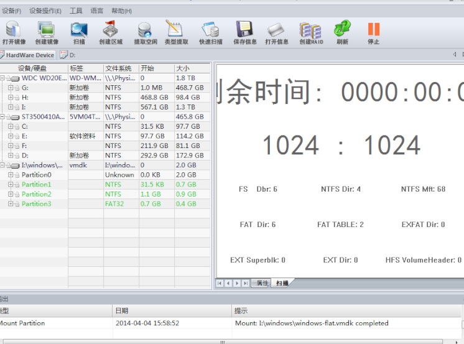Select the ST3500410A disk row
The width and height of the screenshot is (464, 344).
point(104,117)
